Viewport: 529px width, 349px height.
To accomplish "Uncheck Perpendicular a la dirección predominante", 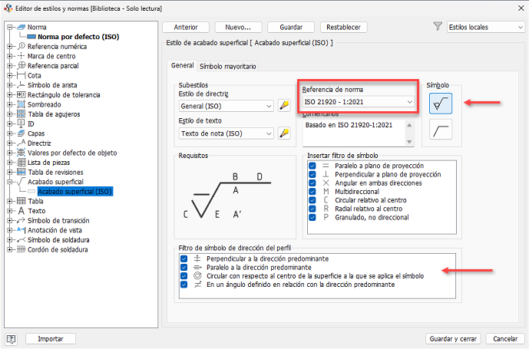I will click(x=183, y=258).
